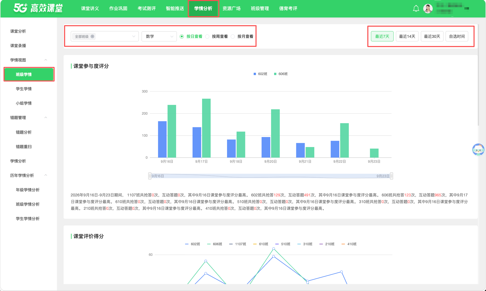
Task: Click the 9月23日 green bar
Action: click(374, 153)
